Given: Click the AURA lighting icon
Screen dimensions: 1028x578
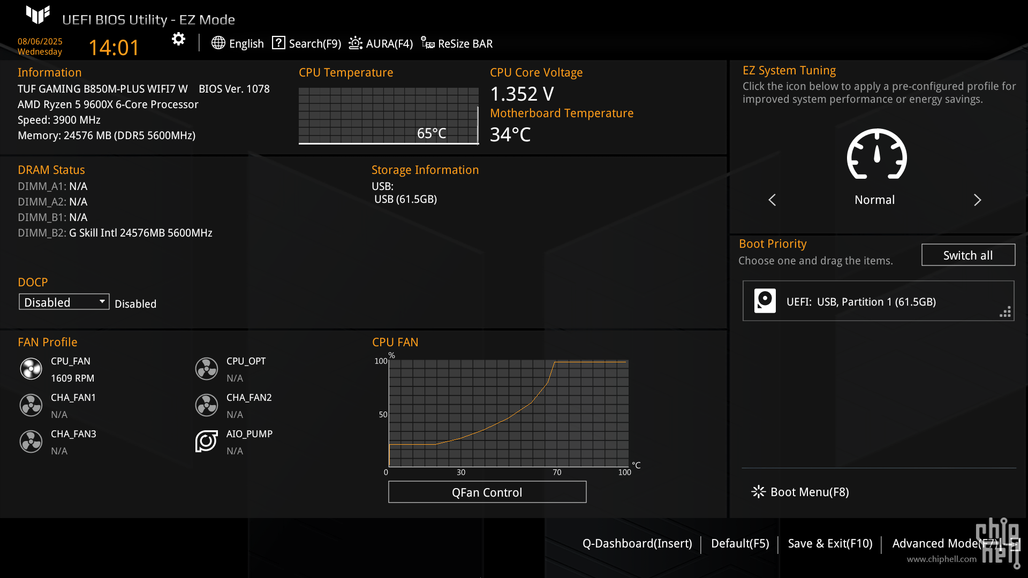Looking at the screenshot, I should point(356,43).
